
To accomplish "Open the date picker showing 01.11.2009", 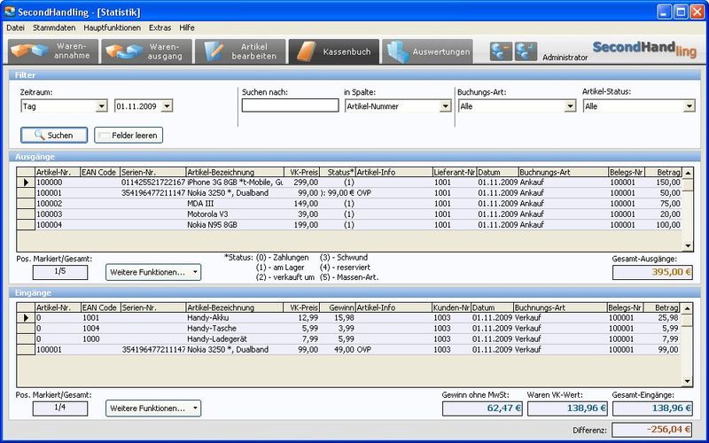I will [x=167, y=106].
